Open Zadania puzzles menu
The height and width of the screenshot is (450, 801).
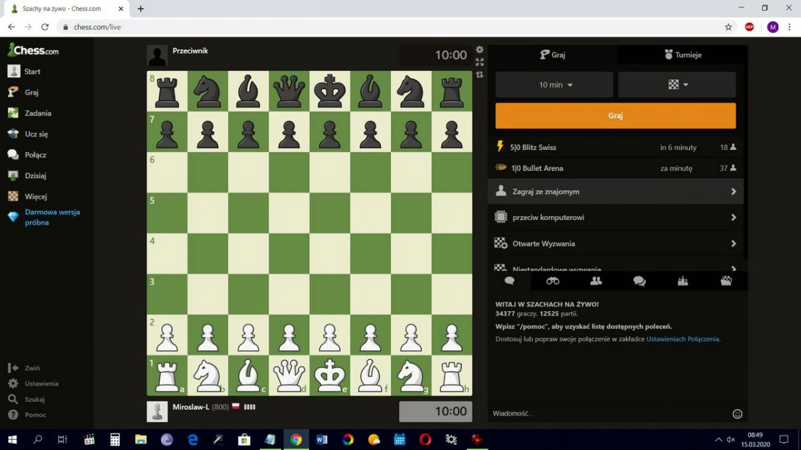(x=29, y=113)
